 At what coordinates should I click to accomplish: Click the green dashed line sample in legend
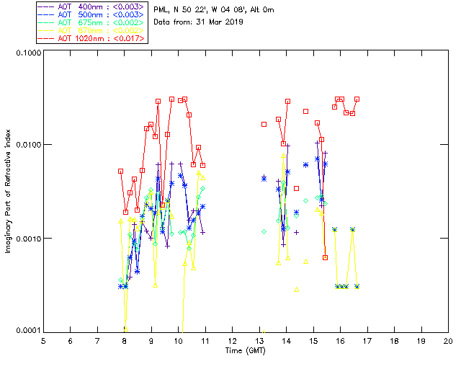click(46, 22)
